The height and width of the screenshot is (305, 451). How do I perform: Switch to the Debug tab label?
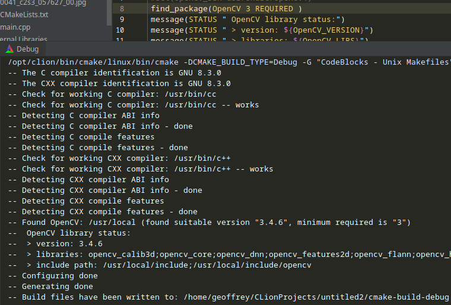[27, 49]
